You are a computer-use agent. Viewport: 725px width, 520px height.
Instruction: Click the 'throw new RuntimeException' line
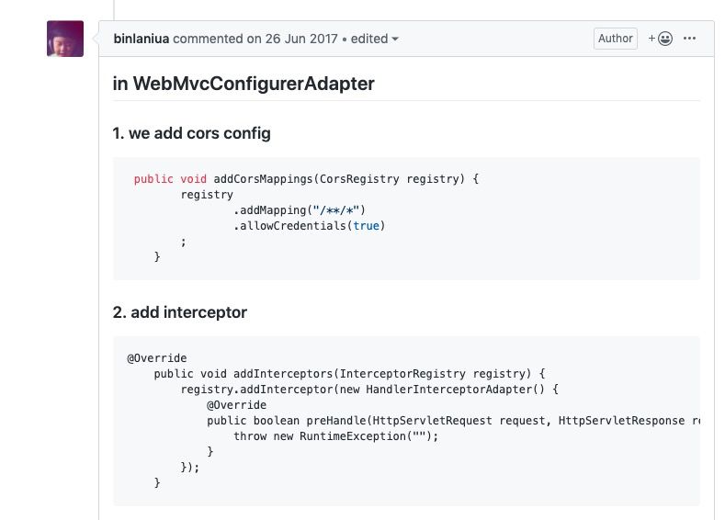(336, 436)
